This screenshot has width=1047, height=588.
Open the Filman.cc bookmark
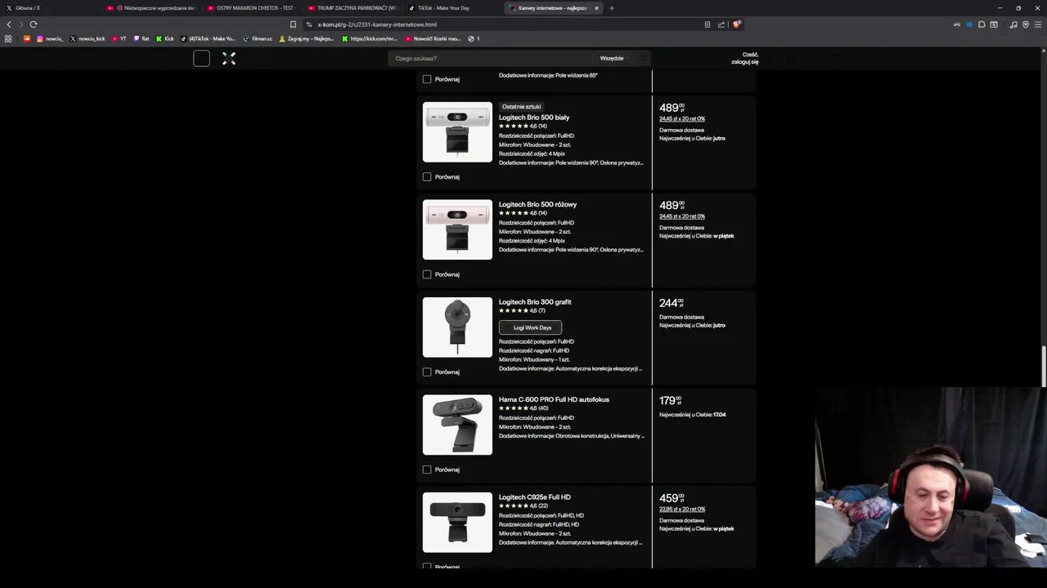258,38
